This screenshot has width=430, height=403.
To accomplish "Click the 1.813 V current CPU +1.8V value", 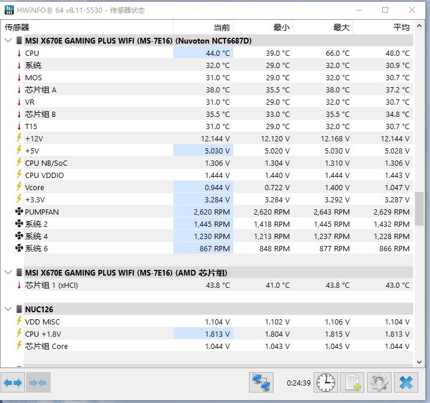I will pyautogui.click(x=217, y=334).
